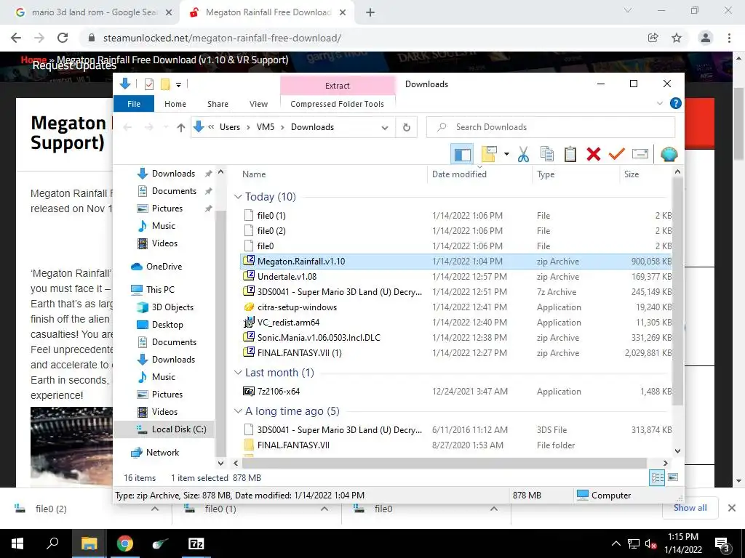Open pinned Pictures in quick access
The height and width of the screenshot is (558, 745).
[x=167, y=209]
